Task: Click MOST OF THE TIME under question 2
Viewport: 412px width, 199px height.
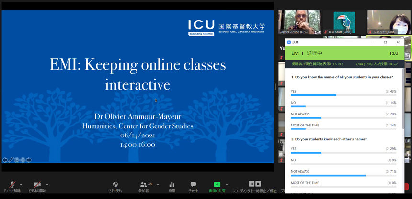Action: tap(305, 183)
